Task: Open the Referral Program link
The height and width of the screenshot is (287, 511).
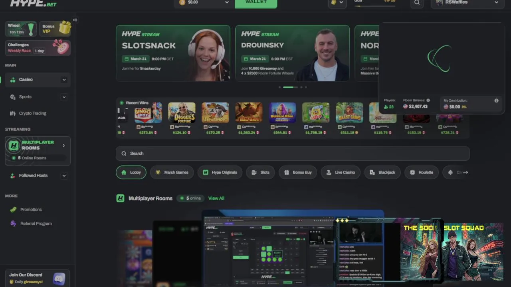Action: tap(36, 224)
